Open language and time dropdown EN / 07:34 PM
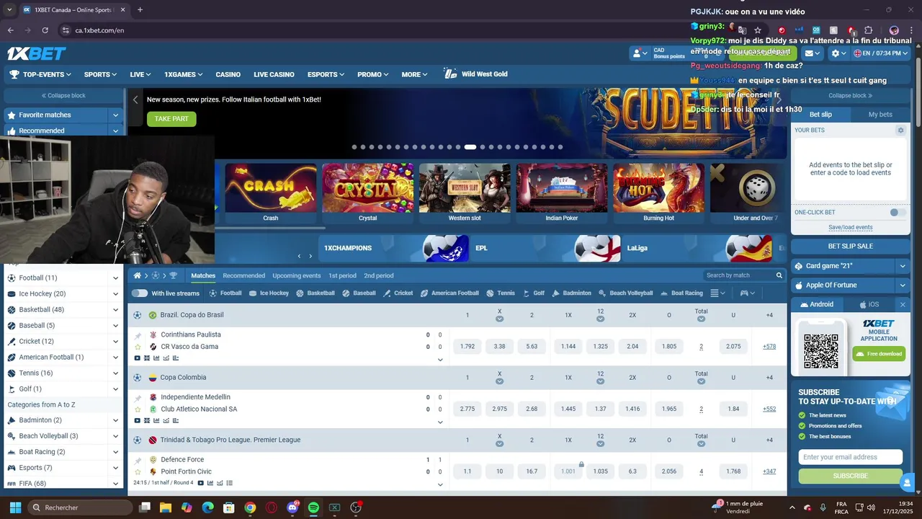Viewport: 922px width, 519px height. pyautogui.click(x=881, y=53)
